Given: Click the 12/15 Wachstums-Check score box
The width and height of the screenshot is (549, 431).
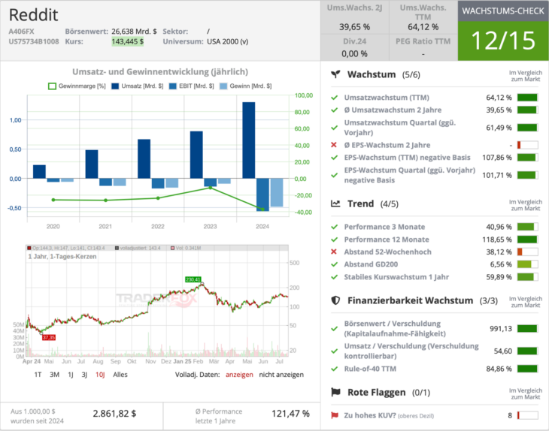Looking at the screenshot, I should [x=503, y=41].
